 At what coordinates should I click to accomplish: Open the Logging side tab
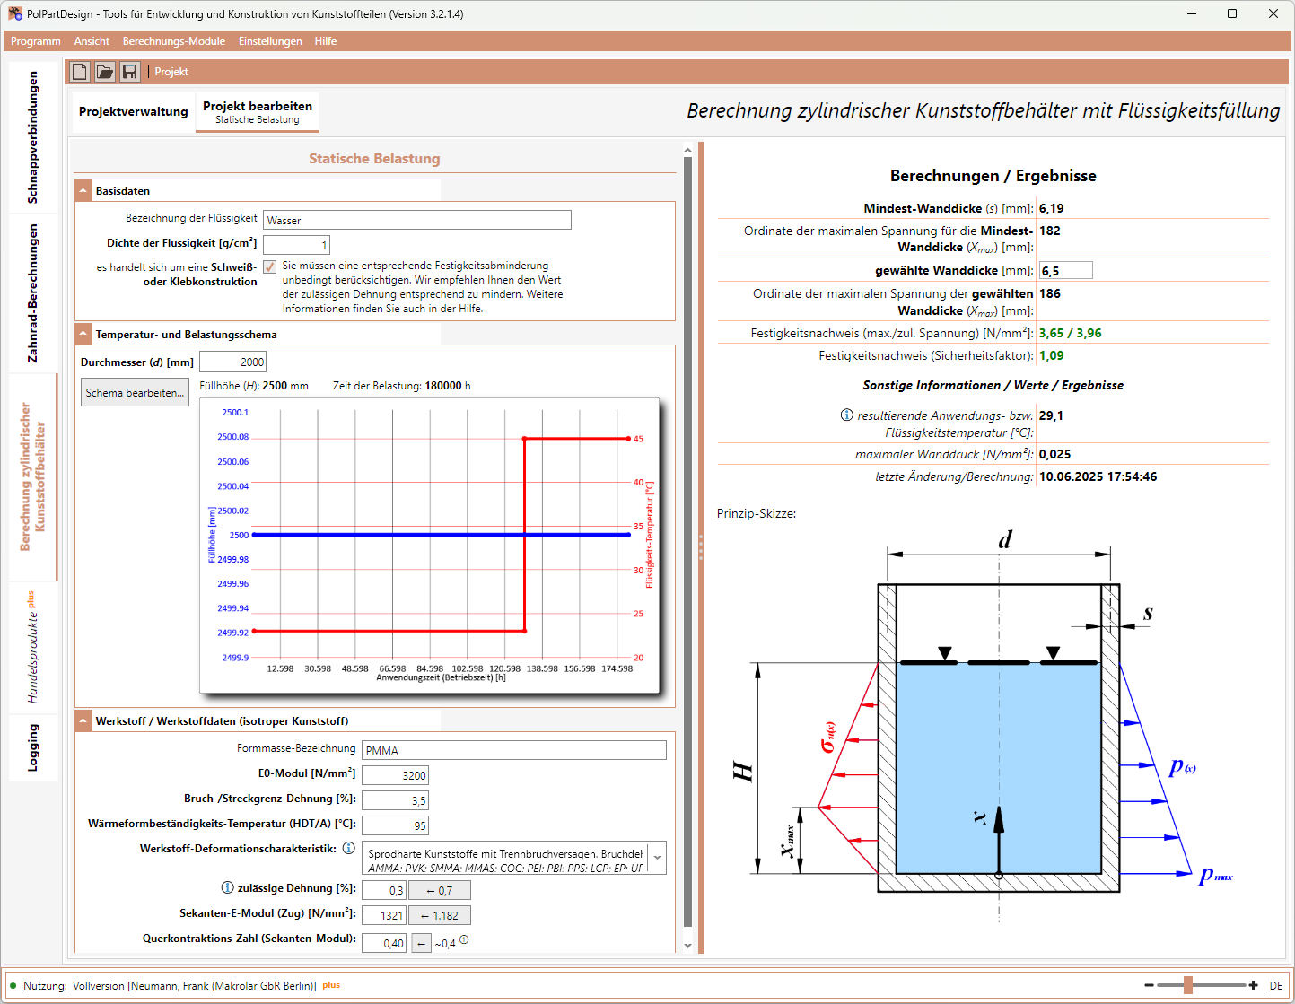[x=33, y=748]
